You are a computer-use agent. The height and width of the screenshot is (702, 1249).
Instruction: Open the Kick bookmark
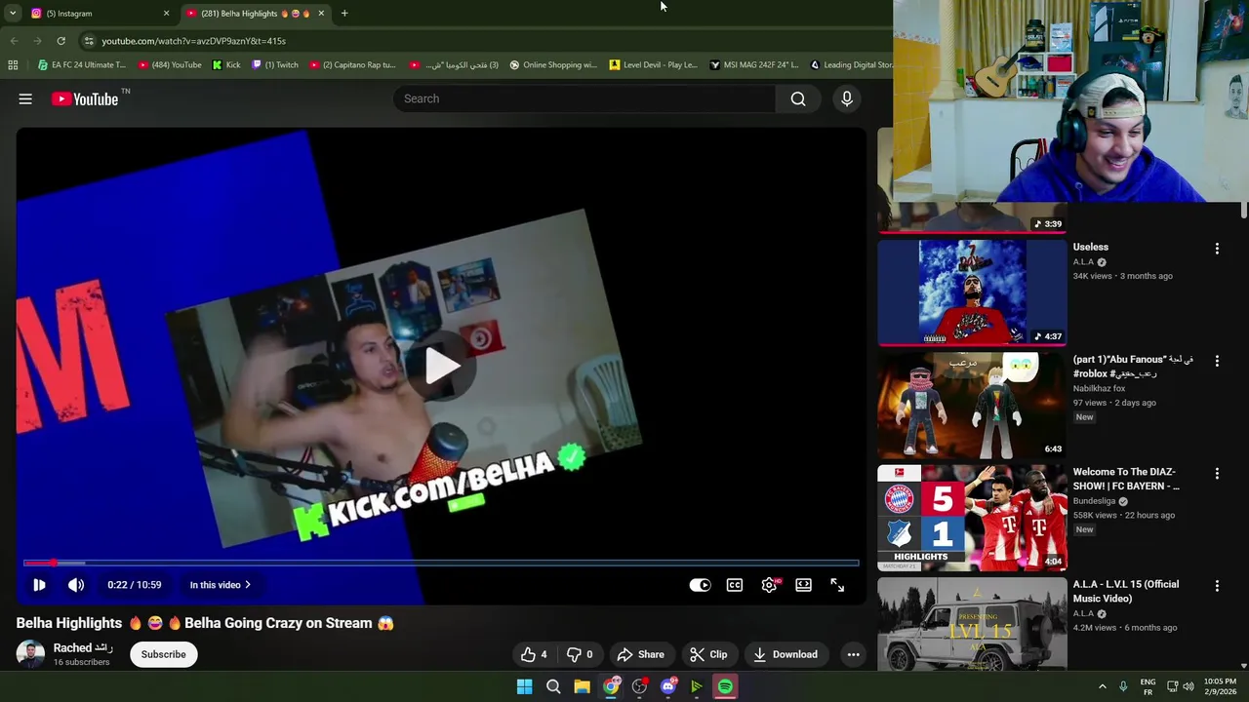click(x=226, y=65)
